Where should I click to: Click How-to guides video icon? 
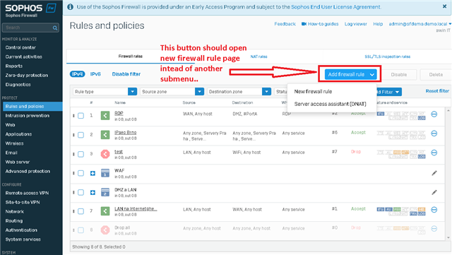(304, 24)
